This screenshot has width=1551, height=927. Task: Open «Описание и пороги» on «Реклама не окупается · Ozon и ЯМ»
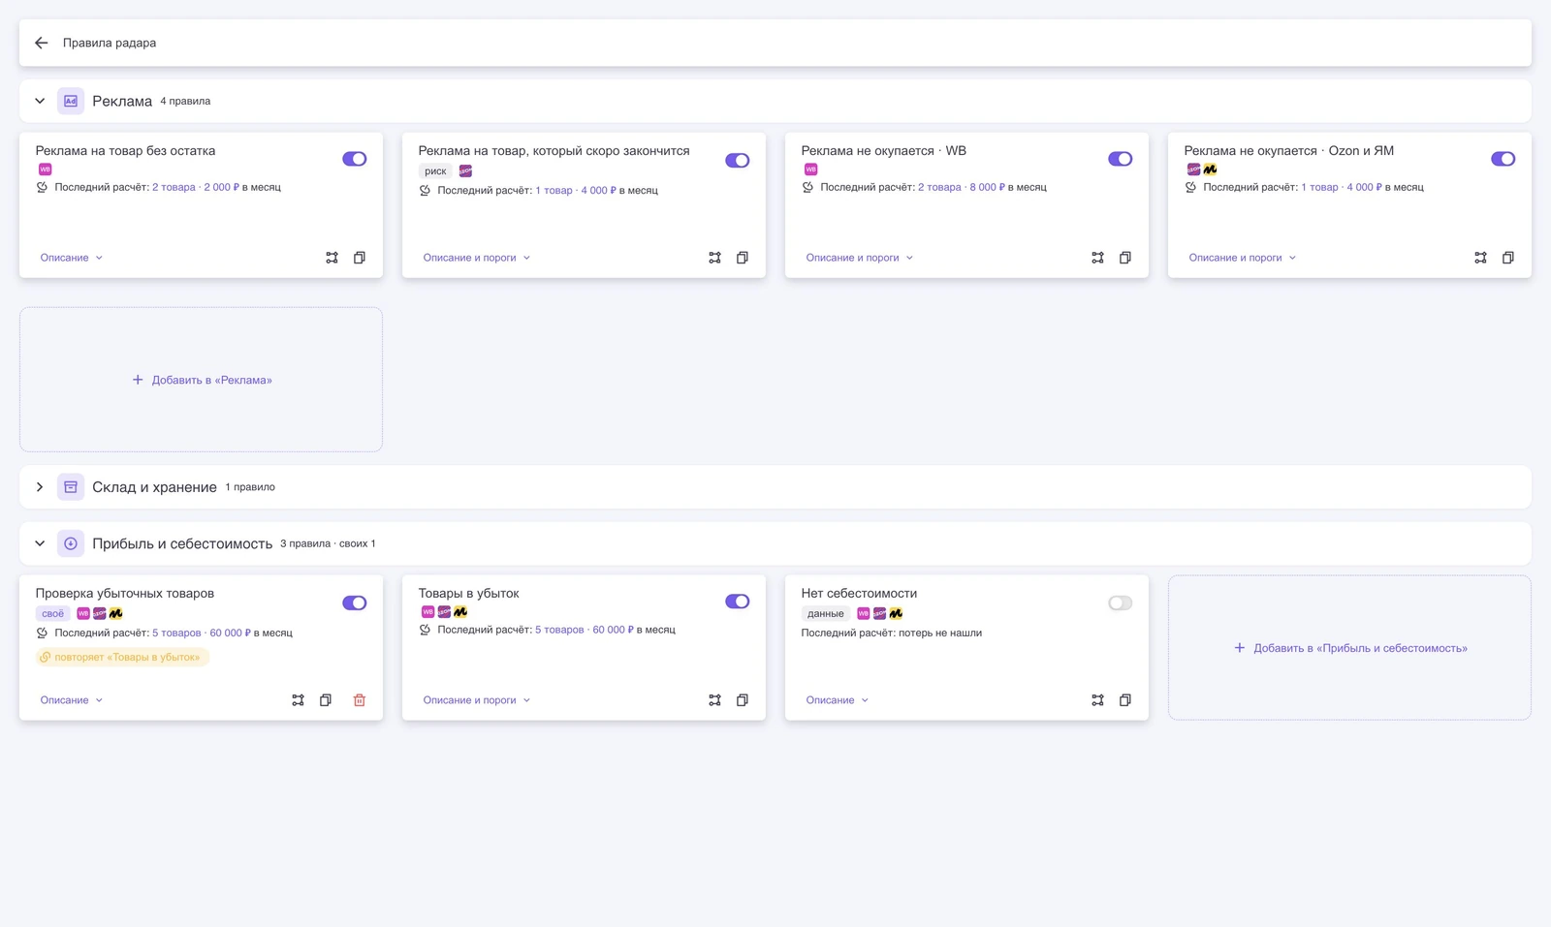pos(1243,258)
